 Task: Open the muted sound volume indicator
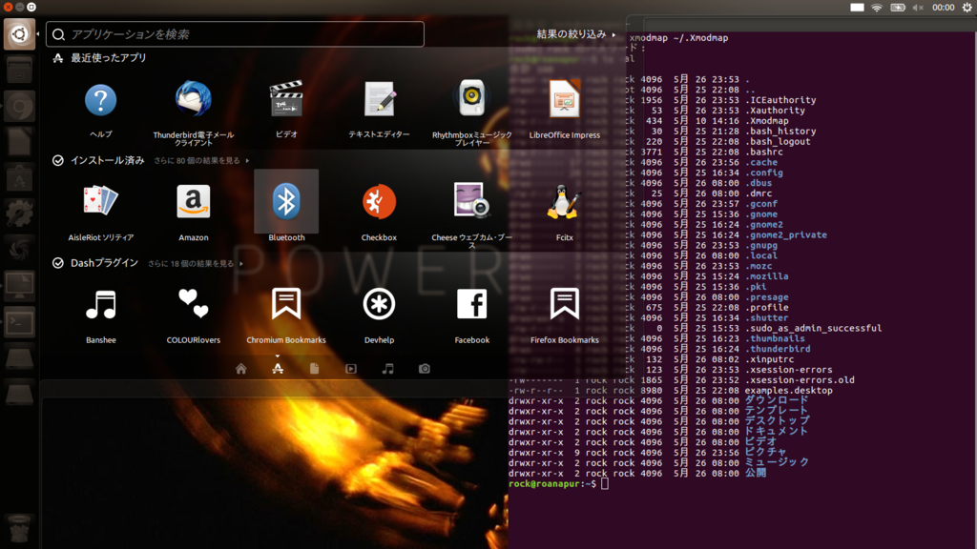pyautogui.click(x=918, y=8)
